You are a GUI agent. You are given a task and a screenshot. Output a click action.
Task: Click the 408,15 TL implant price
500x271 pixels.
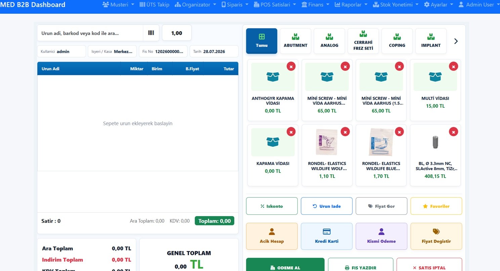(435, 176)
